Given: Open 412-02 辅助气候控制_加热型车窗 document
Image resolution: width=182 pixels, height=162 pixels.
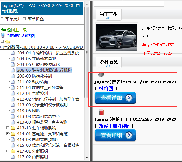Looking at the screenshot, I should [x=48, y=99].
